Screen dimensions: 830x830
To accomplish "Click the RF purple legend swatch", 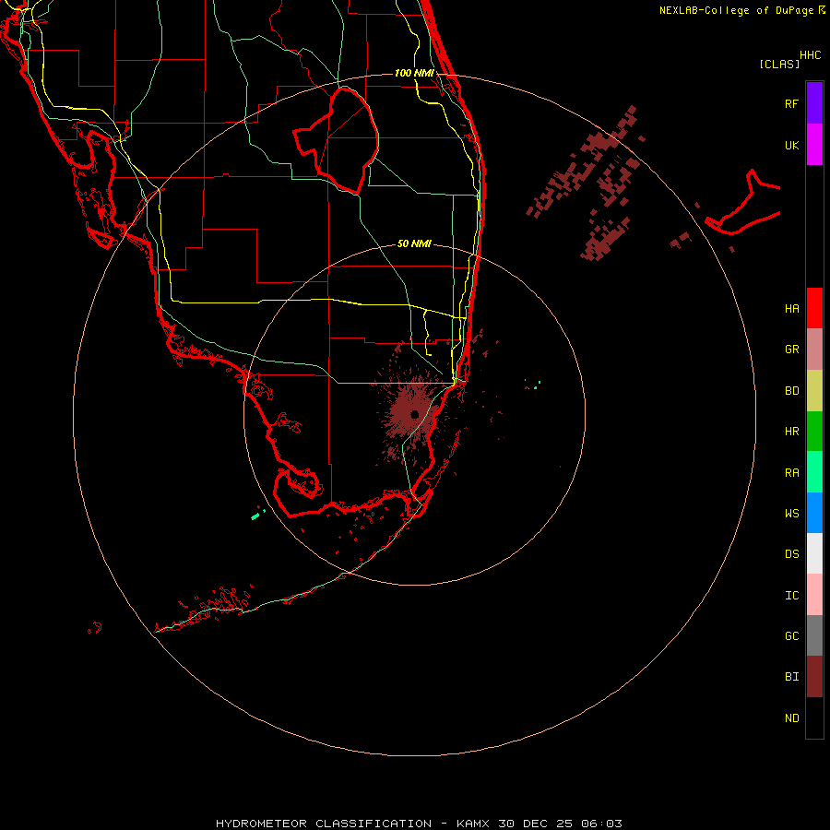I will pyautogui.click(x=814, y=103).
